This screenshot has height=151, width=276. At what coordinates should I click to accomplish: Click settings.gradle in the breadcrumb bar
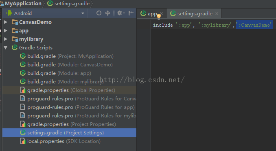[72, 4]
